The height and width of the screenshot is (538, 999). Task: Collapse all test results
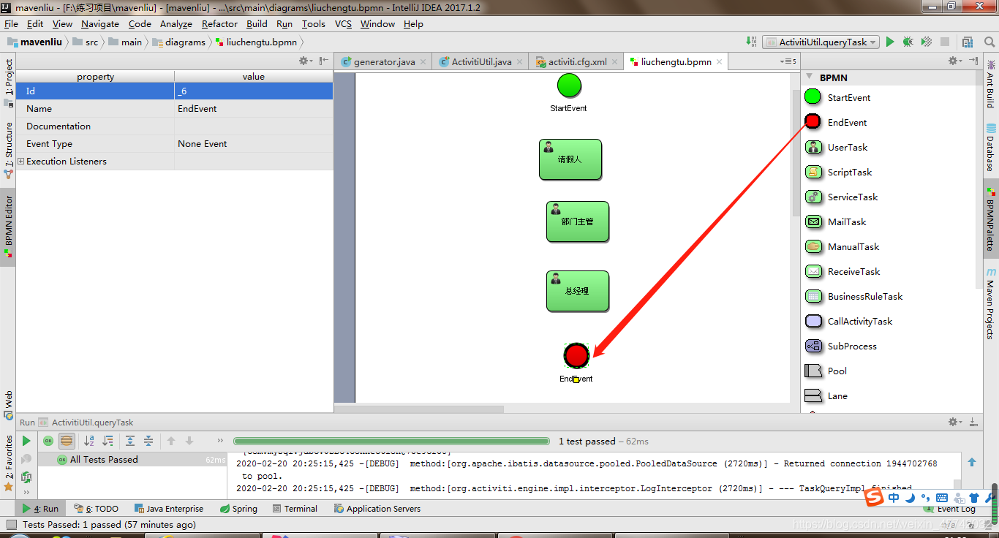(x=148, y=441)
